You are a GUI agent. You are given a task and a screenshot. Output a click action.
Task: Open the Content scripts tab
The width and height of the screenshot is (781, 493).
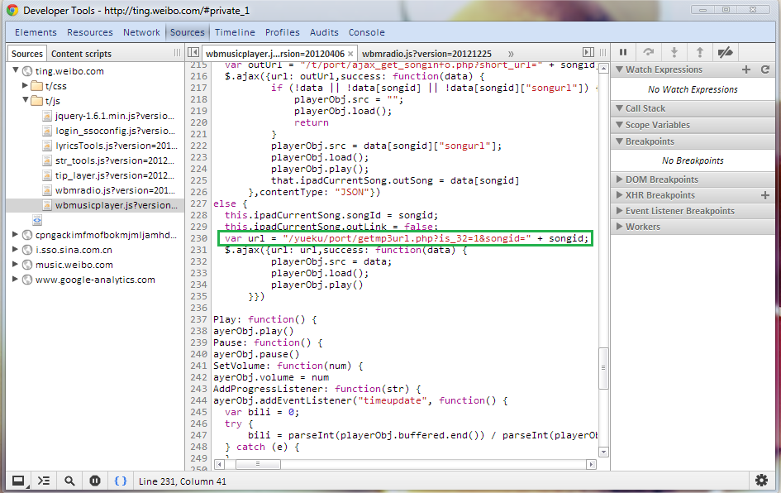83,54
